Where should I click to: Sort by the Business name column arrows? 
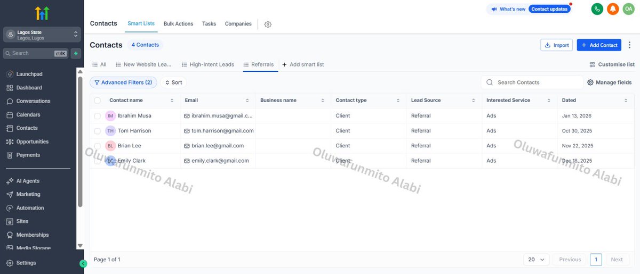(x=323, y=101)
